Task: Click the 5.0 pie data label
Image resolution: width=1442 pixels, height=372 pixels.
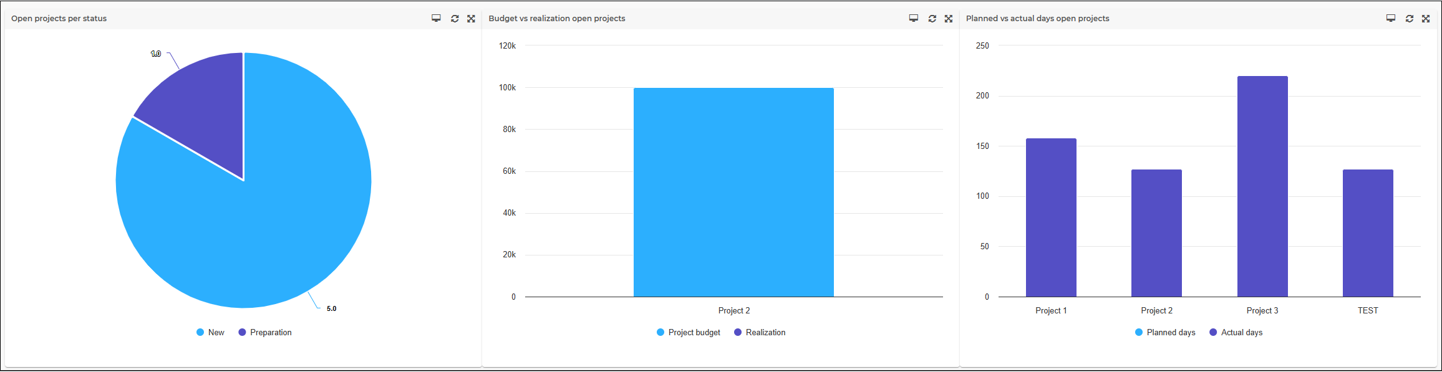Action: pyautogui.click(x=331, y=308)
